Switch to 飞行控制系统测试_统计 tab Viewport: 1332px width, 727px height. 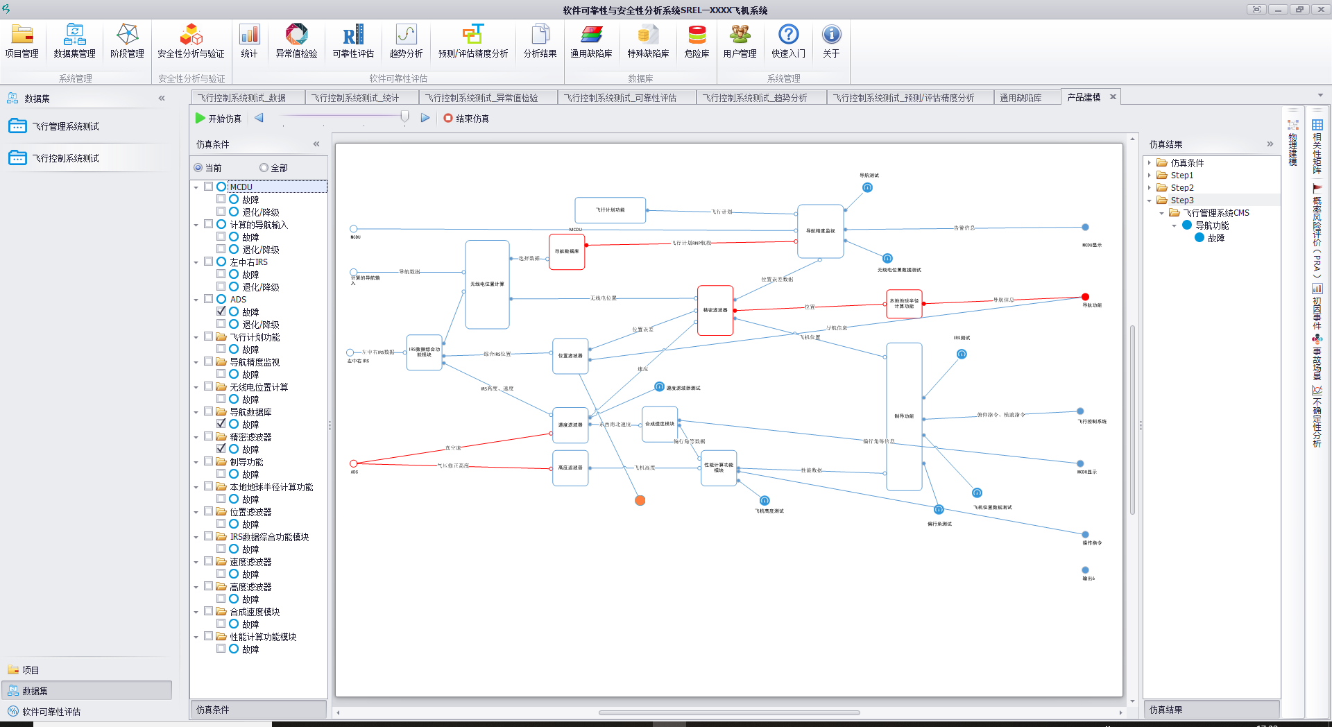click(355, 98)
